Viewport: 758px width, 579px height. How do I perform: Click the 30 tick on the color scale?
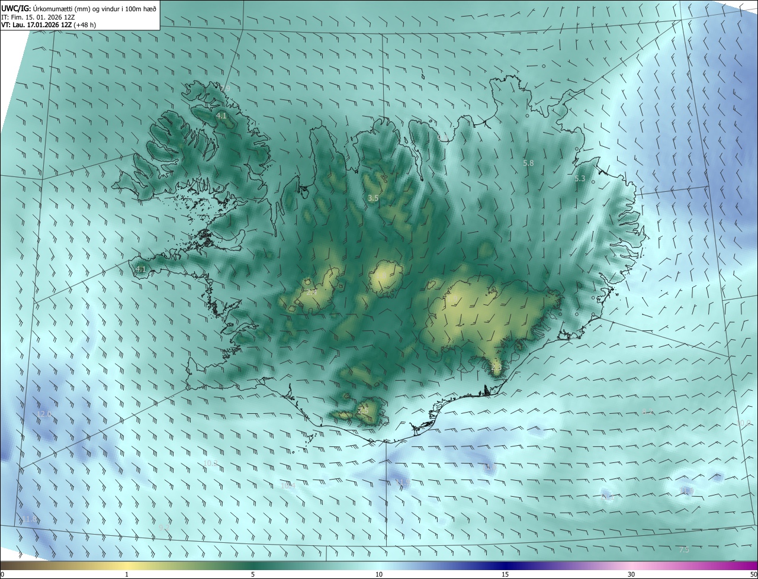point(631,574)
